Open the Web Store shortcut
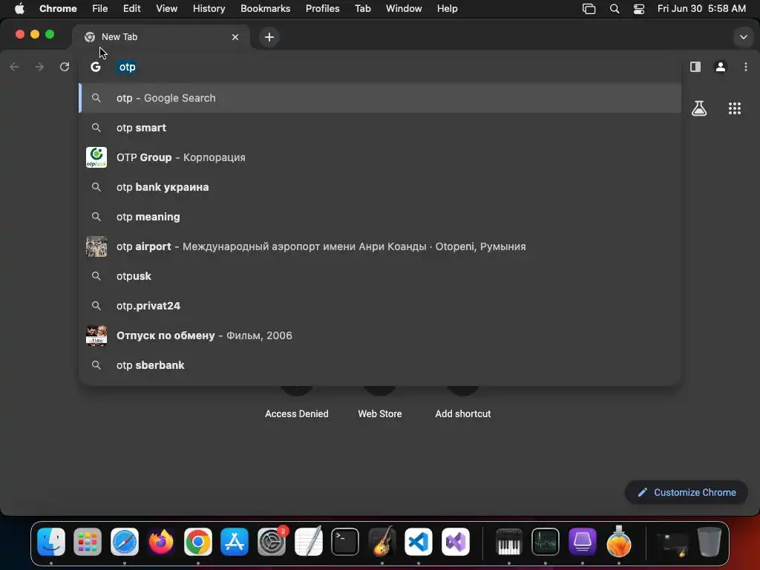Viewport: 760px width, 570px height. click(380, 413)
